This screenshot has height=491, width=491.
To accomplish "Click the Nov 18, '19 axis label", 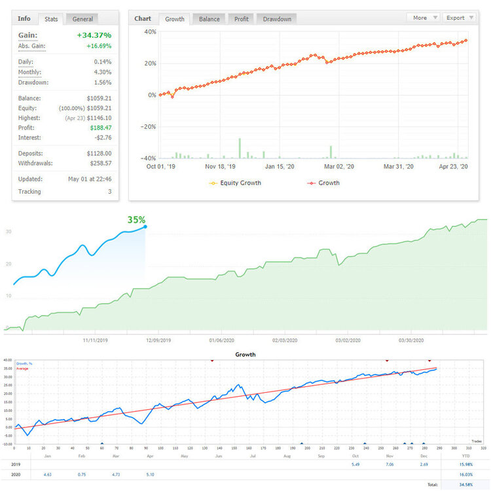I will tap(220, 166).
